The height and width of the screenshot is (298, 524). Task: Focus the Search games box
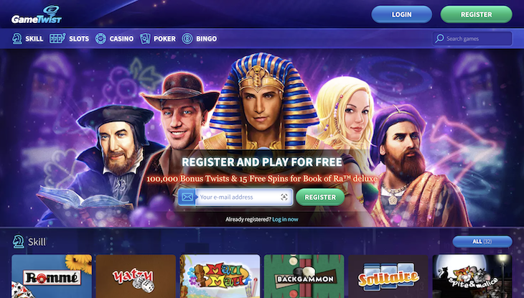pos(472,39)
